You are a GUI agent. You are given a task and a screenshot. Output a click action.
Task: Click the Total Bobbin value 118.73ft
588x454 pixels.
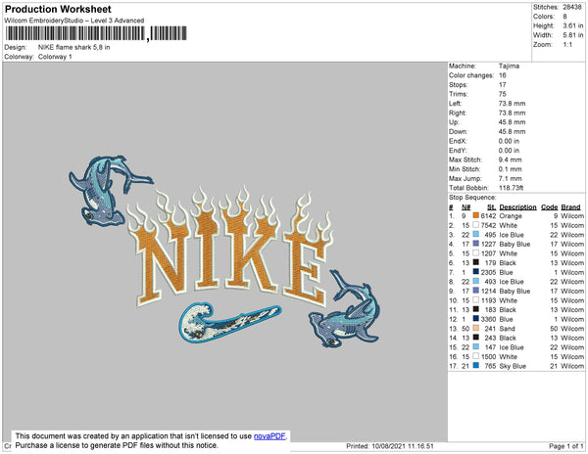(512, 188)
